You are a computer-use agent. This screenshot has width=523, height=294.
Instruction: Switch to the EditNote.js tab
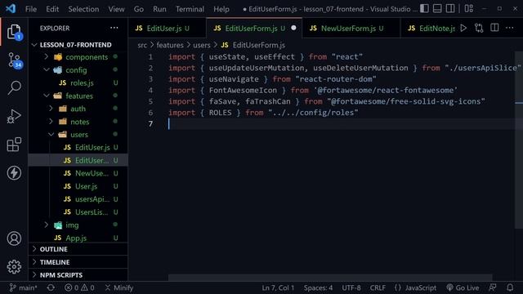(x=432, y=29)
